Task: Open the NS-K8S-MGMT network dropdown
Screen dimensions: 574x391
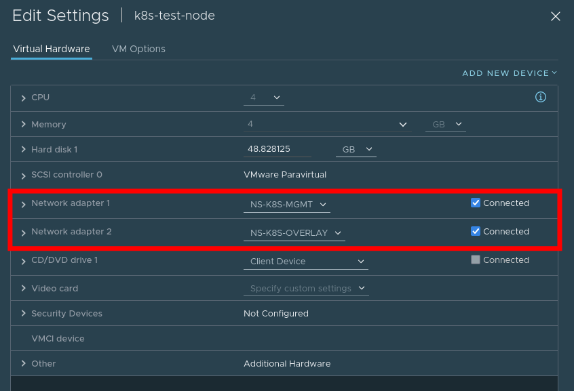Action: click(287, 205)
